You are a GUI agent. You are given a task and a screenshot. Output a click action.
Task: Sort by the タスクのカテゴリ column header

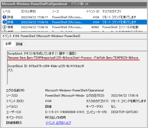coord(112,11)
